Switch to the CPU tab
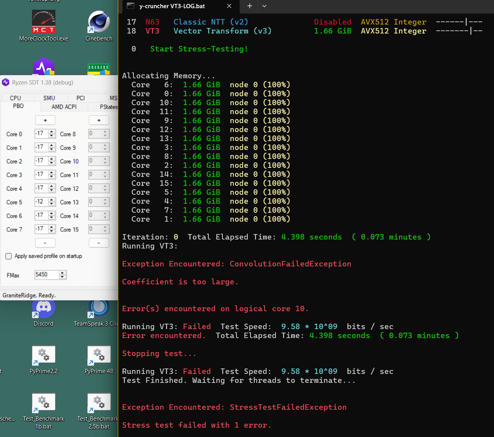The image size is (494, 437). coord(16,98)
